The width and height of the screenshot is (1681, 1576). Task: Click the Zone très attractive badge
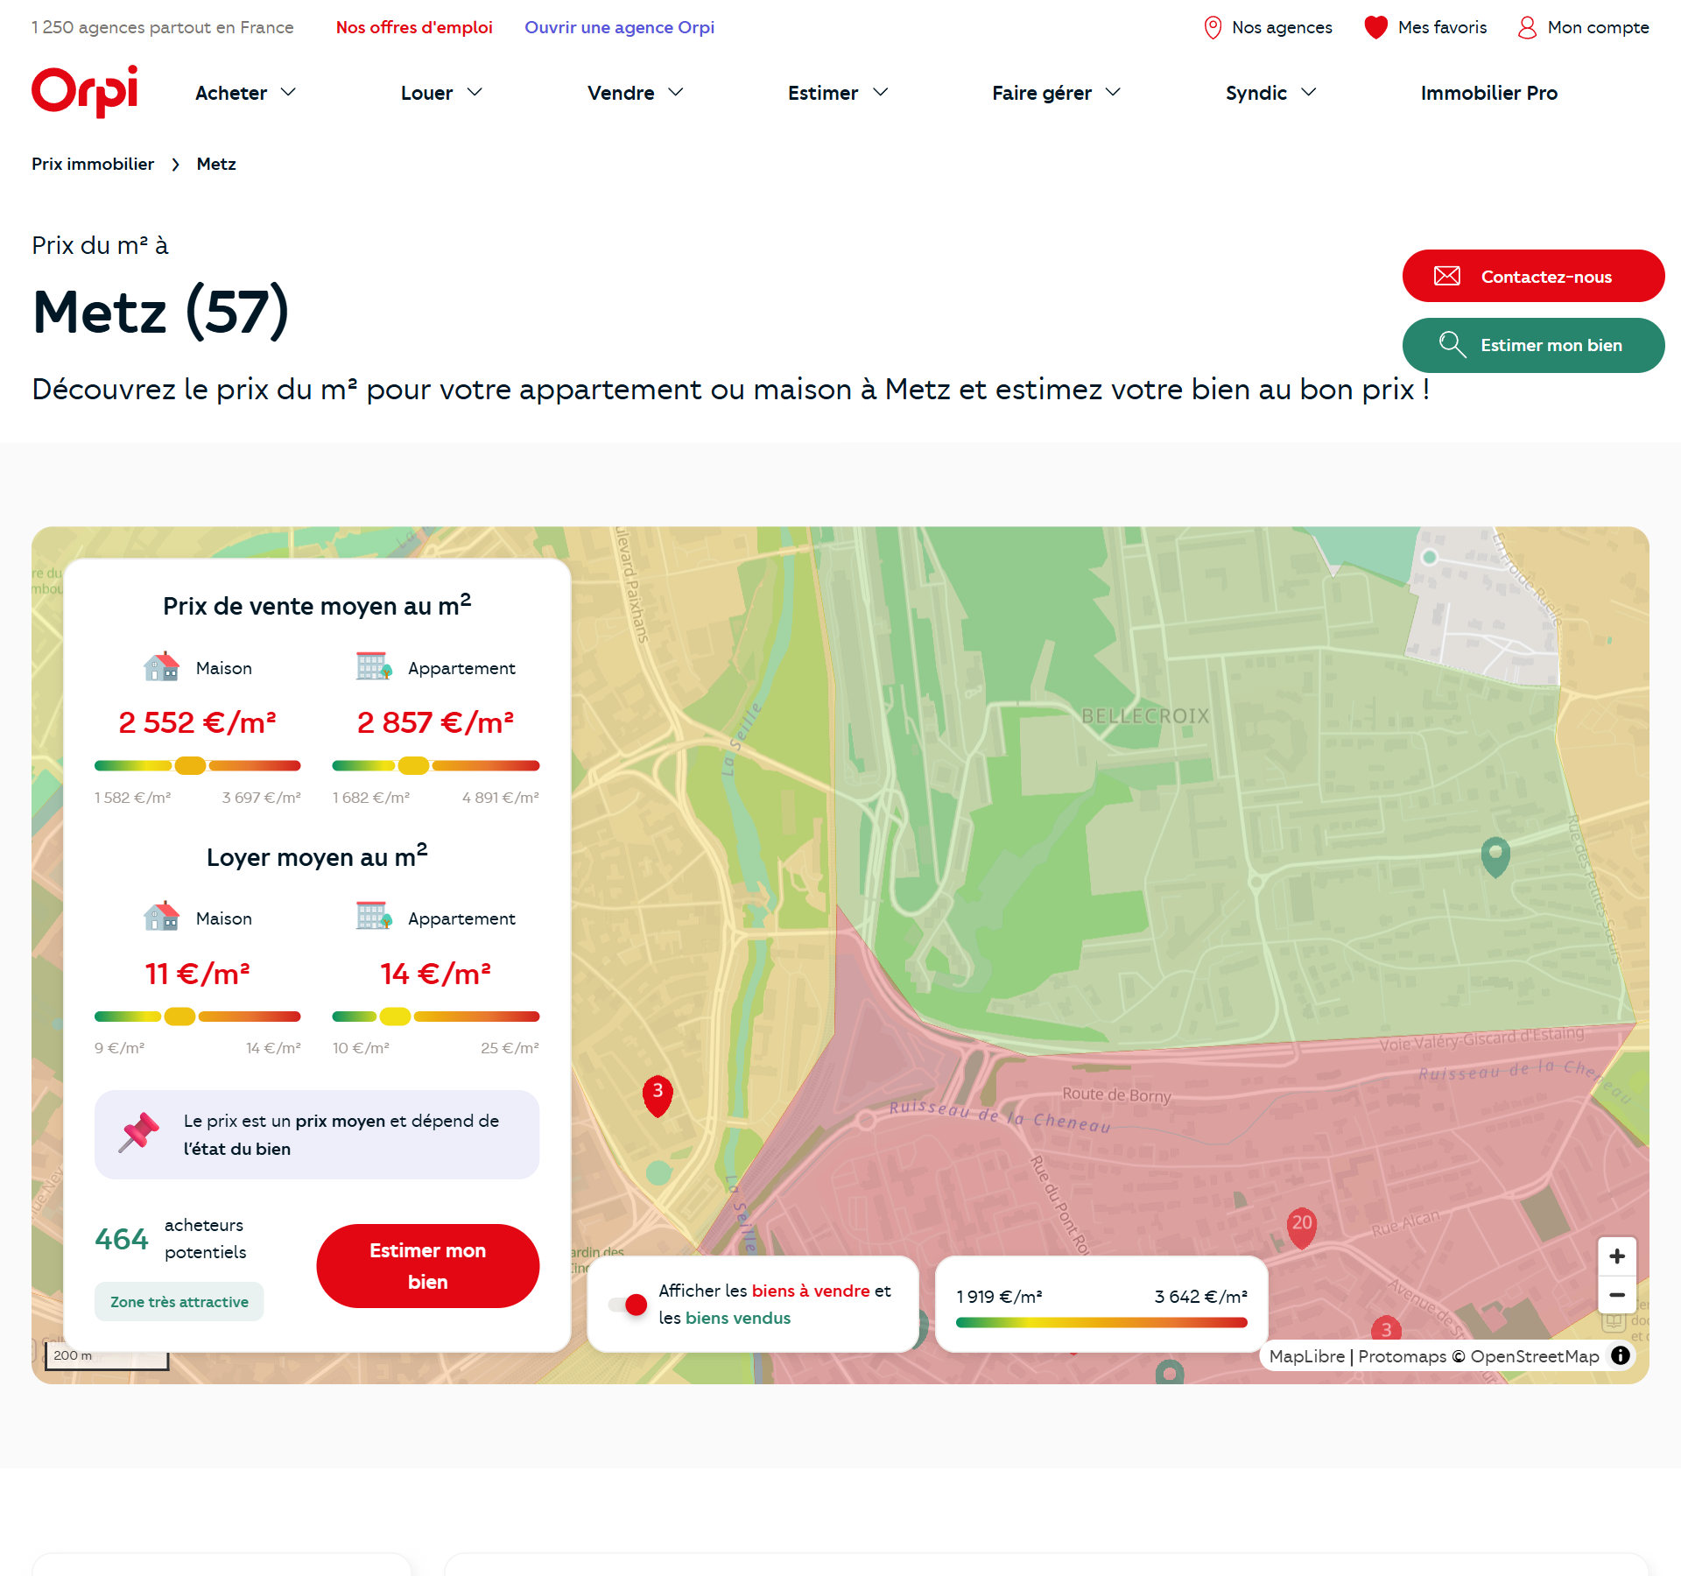[x=179, y=1302]
